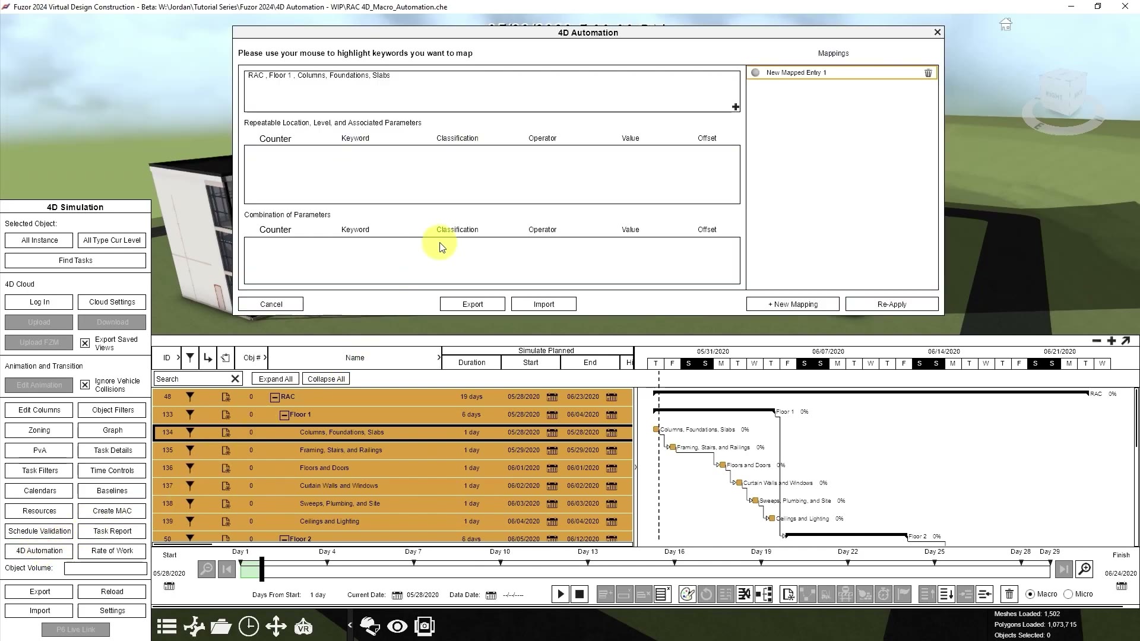Click the indent arrow column header icon

pyautogui.click(x=207, y=357)
